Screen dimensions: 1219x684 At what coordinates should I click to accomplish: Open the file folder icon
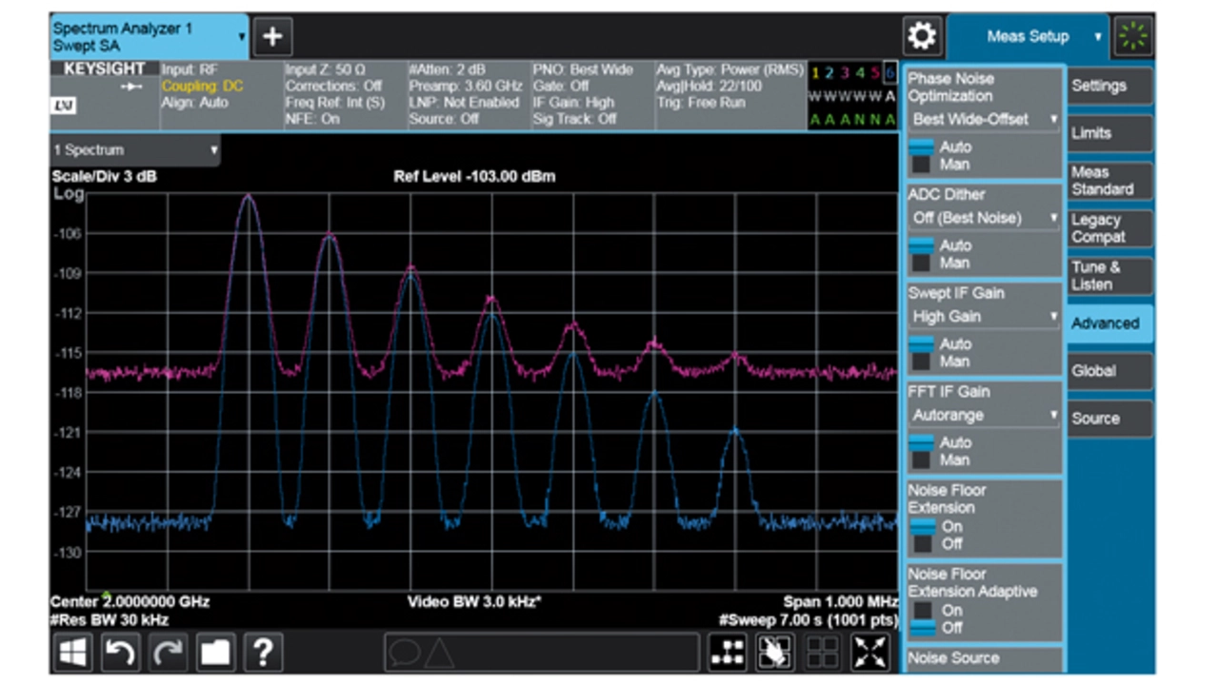215,652
